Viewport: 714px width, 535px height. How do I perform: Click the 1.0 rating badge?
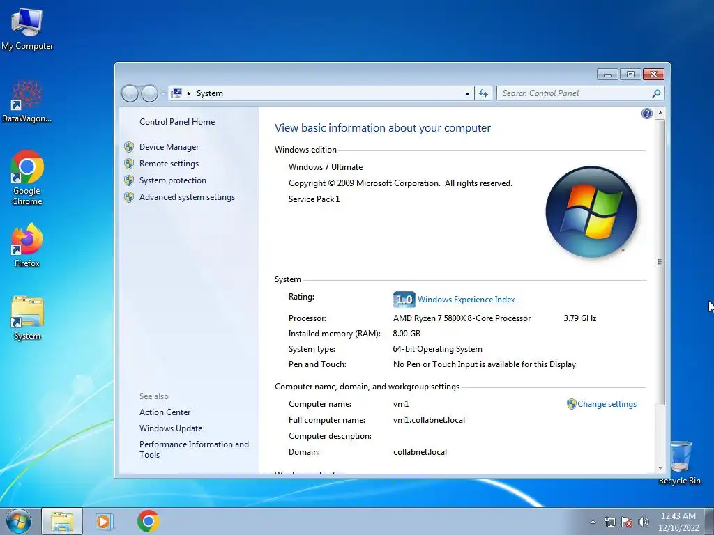click(x=404, y=300)
